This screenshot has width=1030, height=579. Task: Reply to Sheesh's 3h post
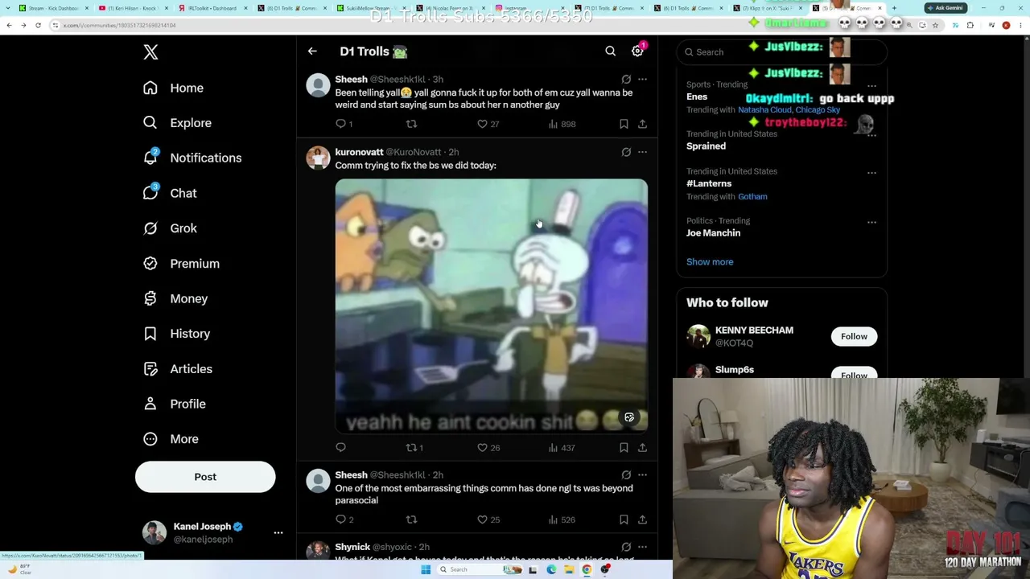pos(344,124)
